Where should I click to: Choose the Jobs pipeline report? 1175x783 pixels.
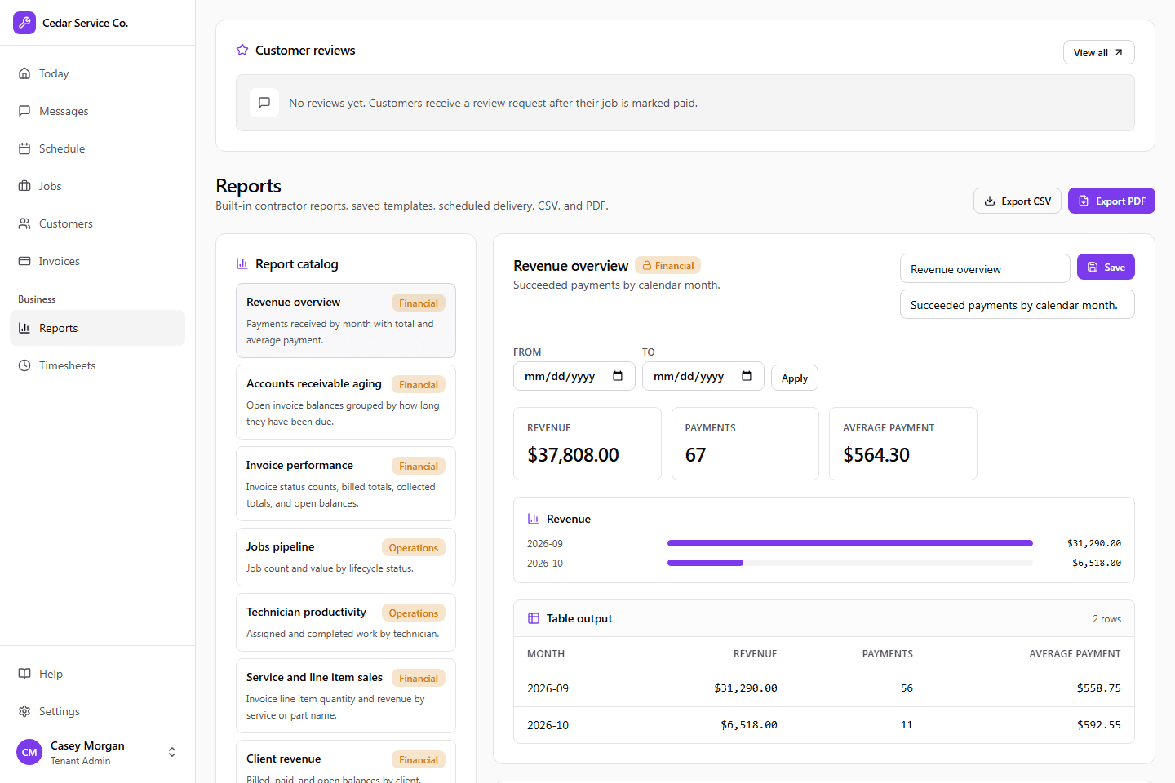pyautogui.click(x=346, y=557)
